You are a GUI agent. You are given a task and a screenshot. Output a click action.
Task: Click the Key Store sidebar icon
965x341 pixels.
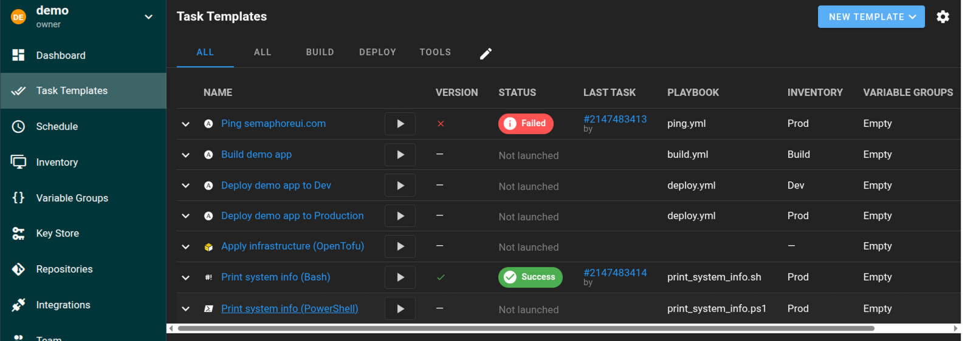coord(19,234)
